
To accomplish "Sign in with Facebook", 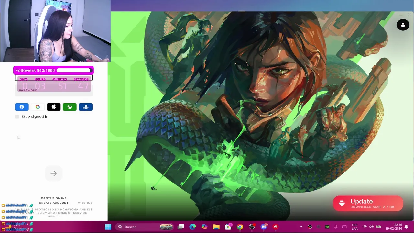I will (22, 107).
